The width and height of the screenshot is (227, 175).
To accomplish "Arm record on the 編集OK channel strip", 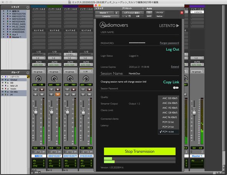I will (x=42, y=90).
